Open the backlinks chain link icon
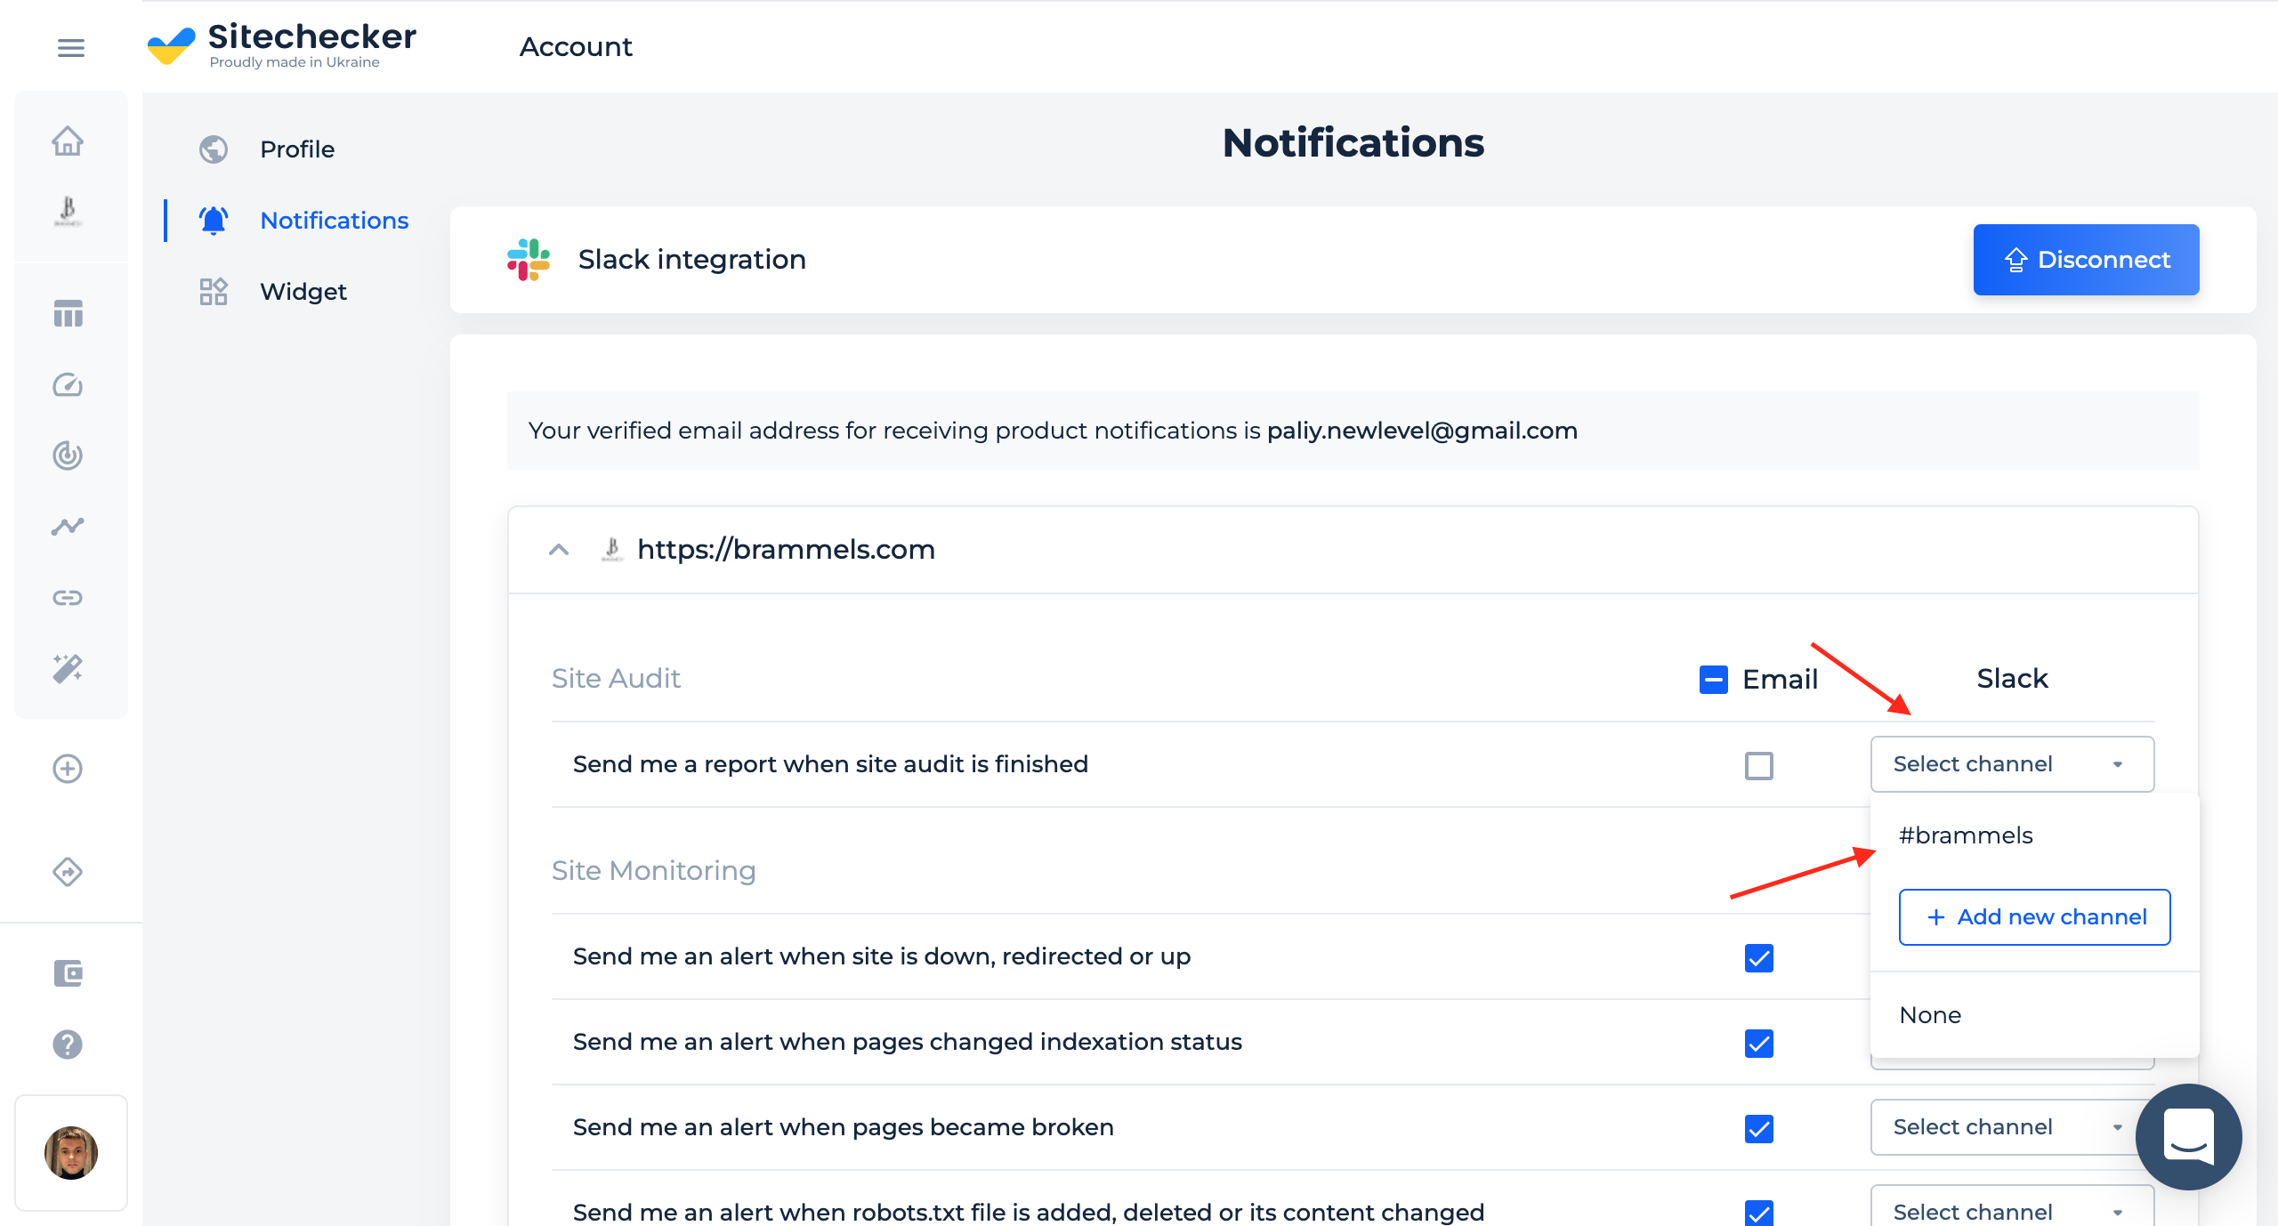Viewport: 2278px width, 1226px height. (68, 597)
